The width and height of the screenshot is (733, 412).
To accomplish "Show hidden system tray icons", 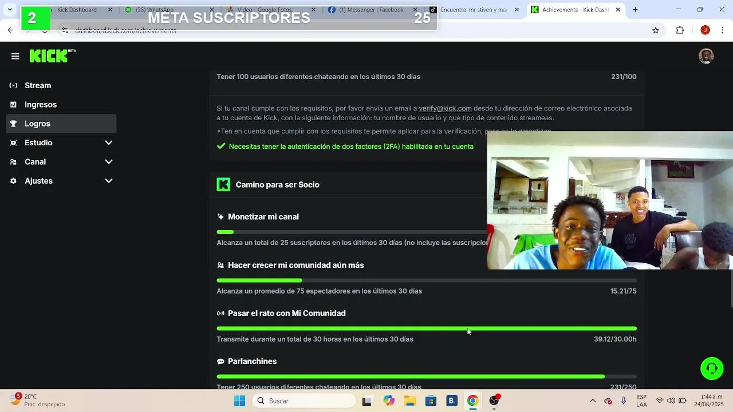I will [593, 401].
